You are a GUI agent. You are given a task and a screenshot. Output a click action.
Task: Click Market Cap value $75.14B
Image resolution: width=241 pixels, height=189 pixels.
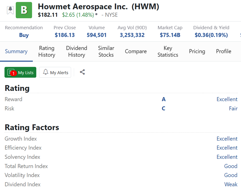(x=170, y=35)
